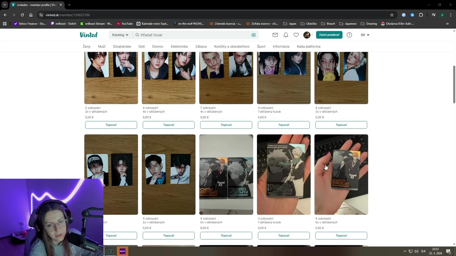Open the help question mark icon
Viewport: 456px width, 256px height.
pyautogui.click(x=349, y=35)
